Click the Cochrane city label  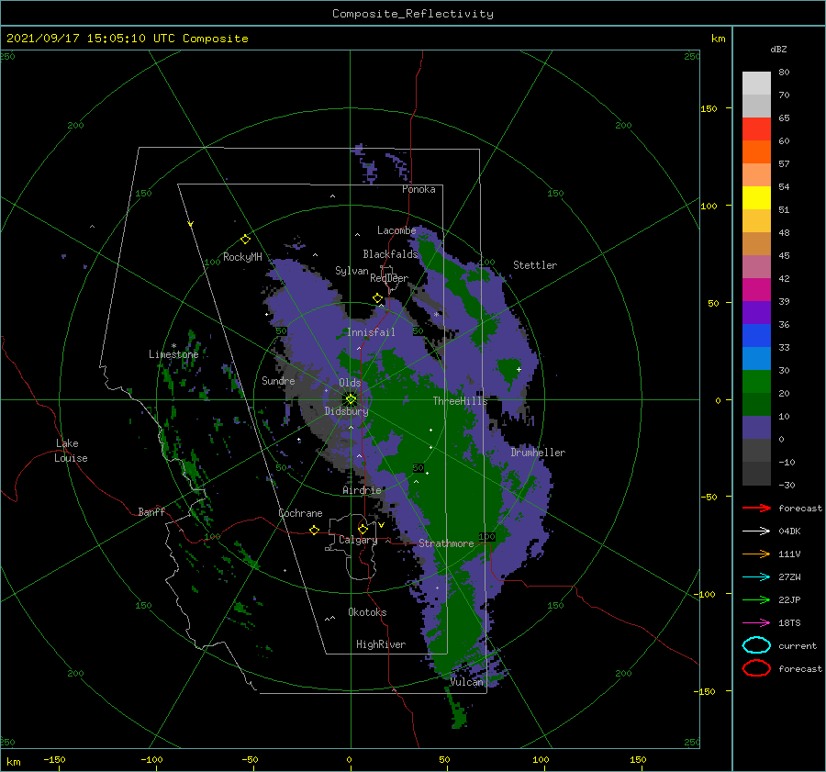300,513
